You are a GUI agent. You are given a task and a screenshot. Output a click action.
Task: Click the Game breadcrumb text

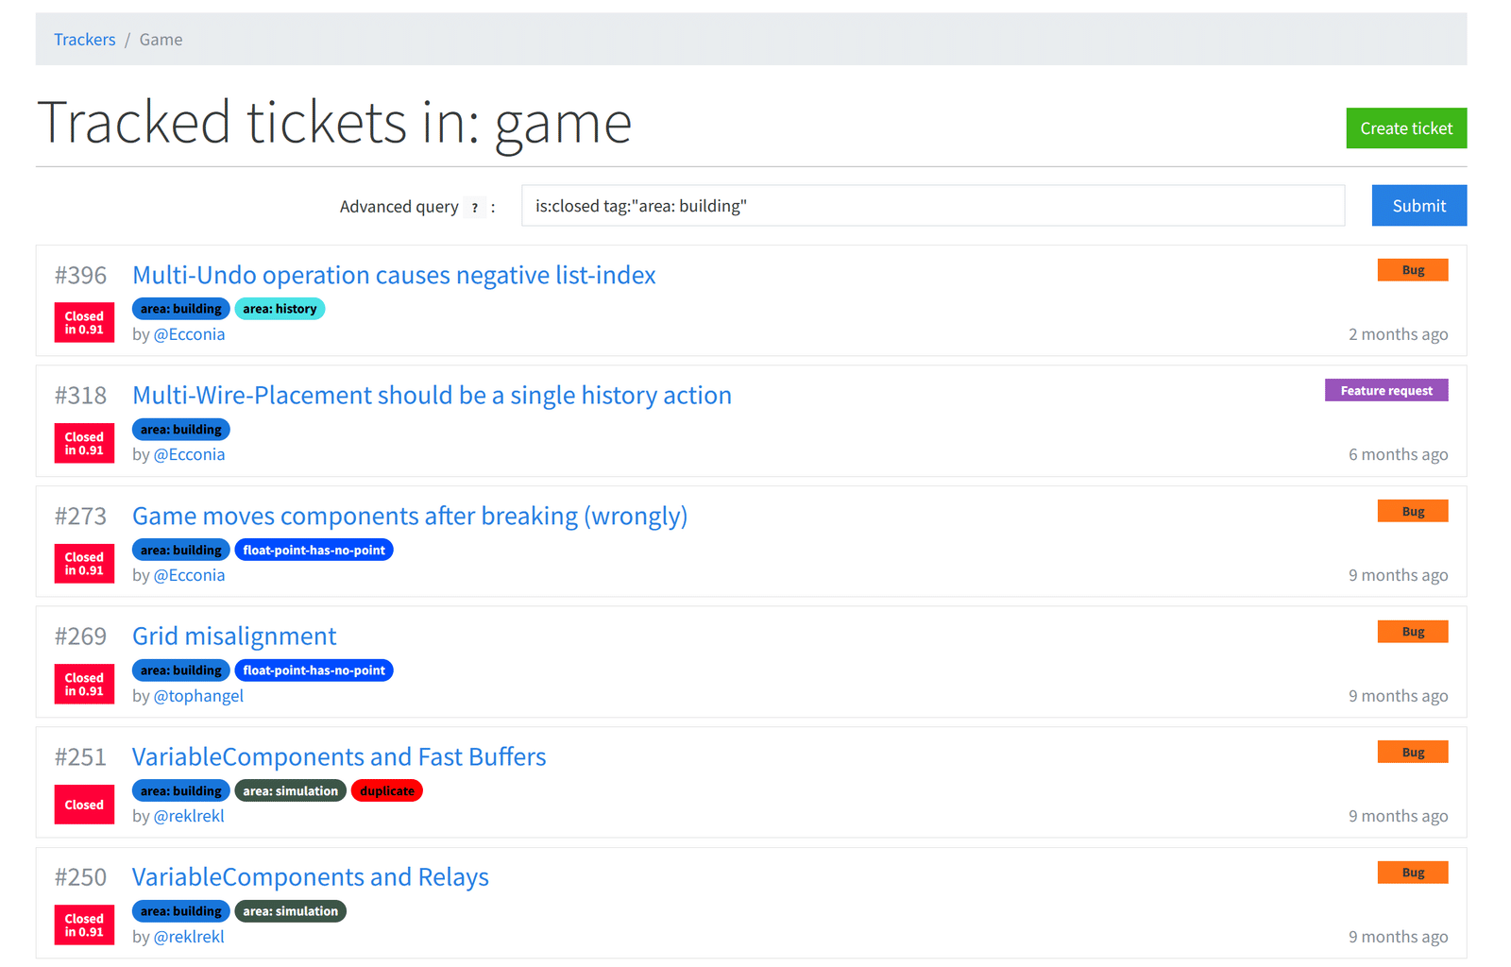tap(161, 40)
